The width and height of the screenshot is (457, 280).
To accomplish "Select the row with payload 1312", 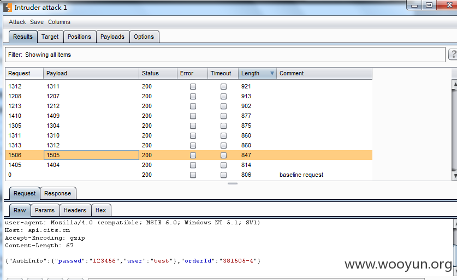I will [189, 145].
